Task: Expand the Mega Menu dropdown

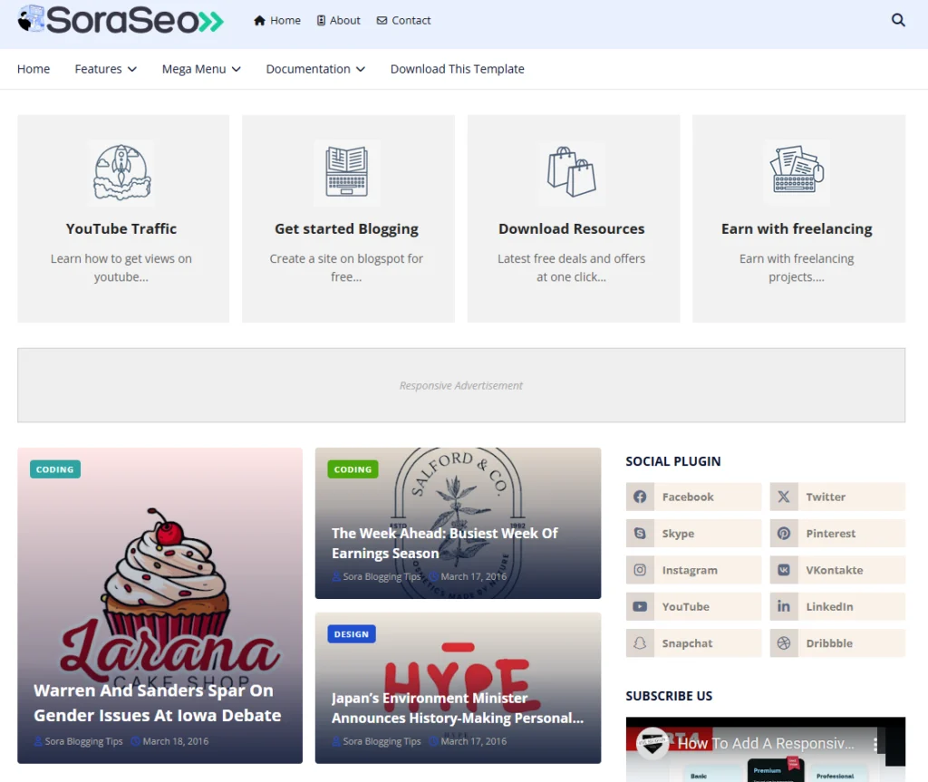Action: (x=201, y=69)
